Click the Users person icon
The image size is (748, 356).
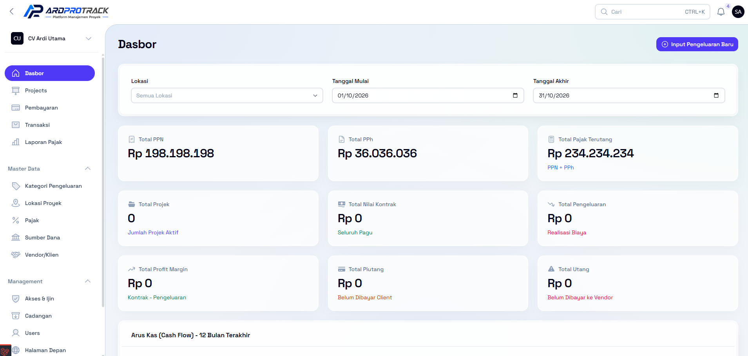(16, 333)
